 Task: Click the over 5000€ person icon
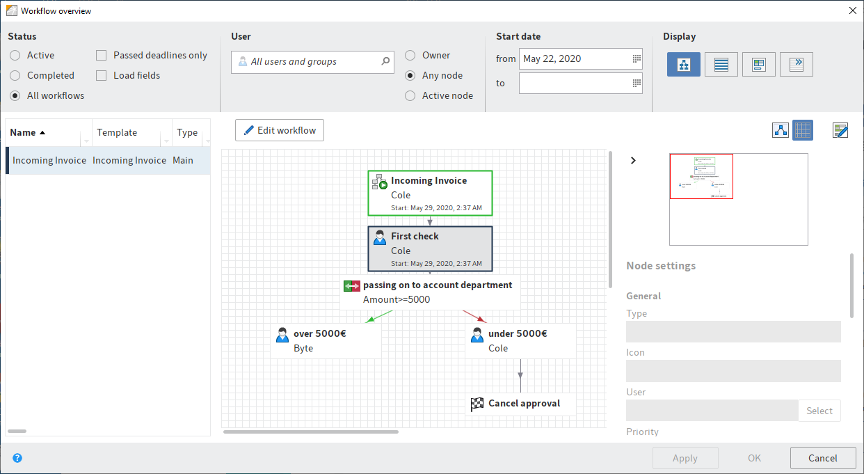tap(282, 335)
